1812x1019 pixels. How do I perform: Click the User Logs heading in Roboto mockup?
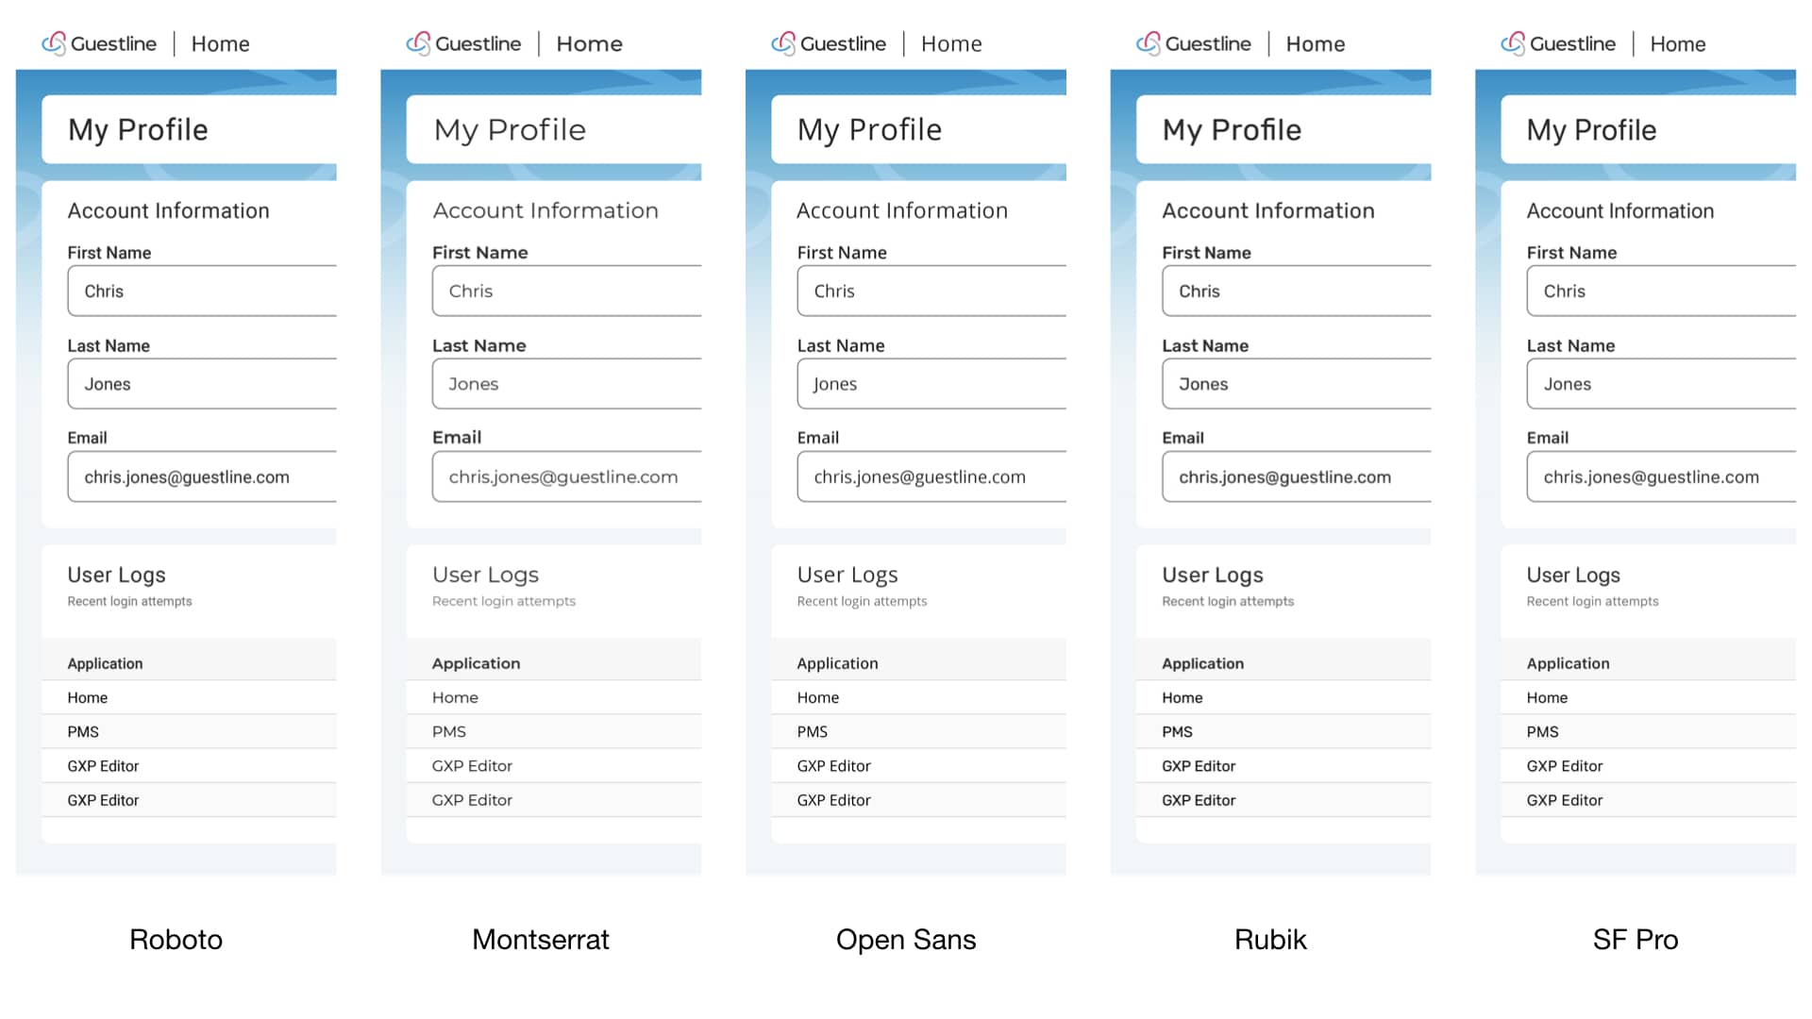116,575
